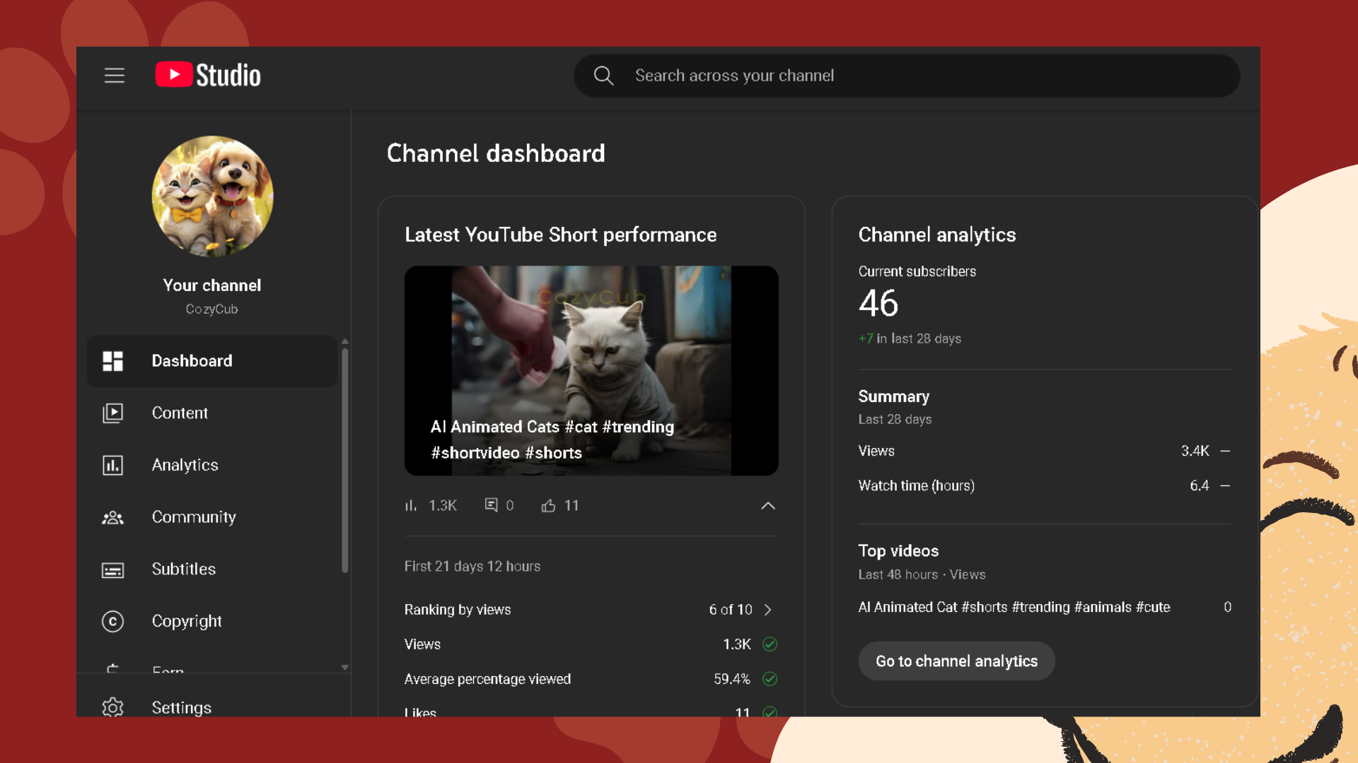Viewport: 1358px width, 763px height.
Task: Click the green check beside Views 1.3K
Action: pyautogui.click(x=770, y=644)
